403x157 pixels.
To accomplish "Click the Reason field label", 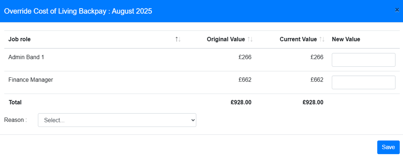I will 16,120.
